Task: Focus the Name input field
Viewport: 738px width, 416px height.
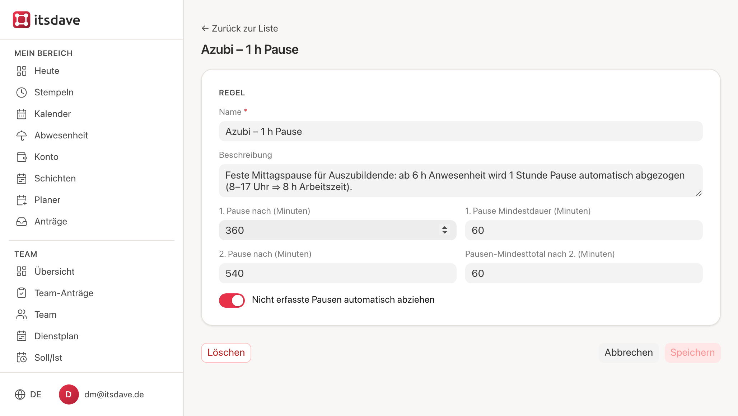Action: (x=461, y=131)
